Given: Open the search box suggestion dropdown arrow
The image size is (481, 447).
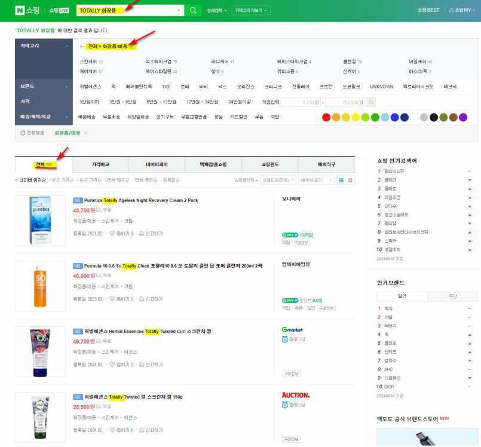Looking at the screenshot, I should (x=179, y=10).
